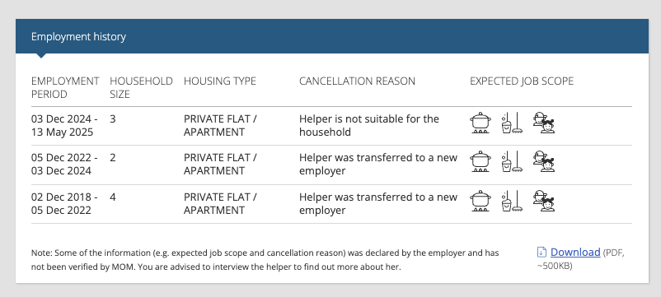
Task: Click childcare icon in 2022-2024 row
Action: tap(544, 161)
